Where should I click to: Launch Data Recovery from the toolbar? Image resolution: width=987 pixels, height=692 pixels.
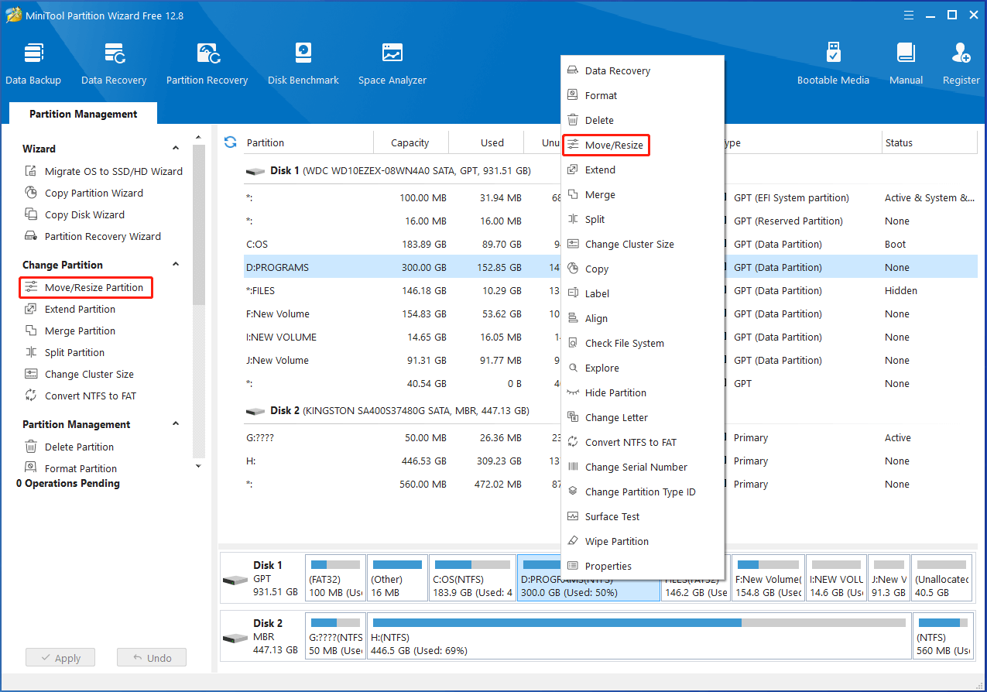[x=114, y=63]
